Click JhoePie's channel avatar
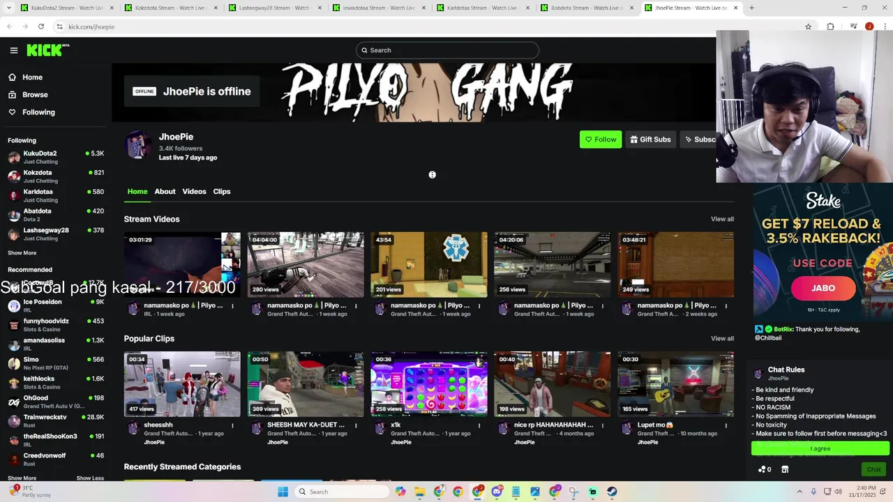This screenshot has width=893, height=502. (x=138, y=145)
